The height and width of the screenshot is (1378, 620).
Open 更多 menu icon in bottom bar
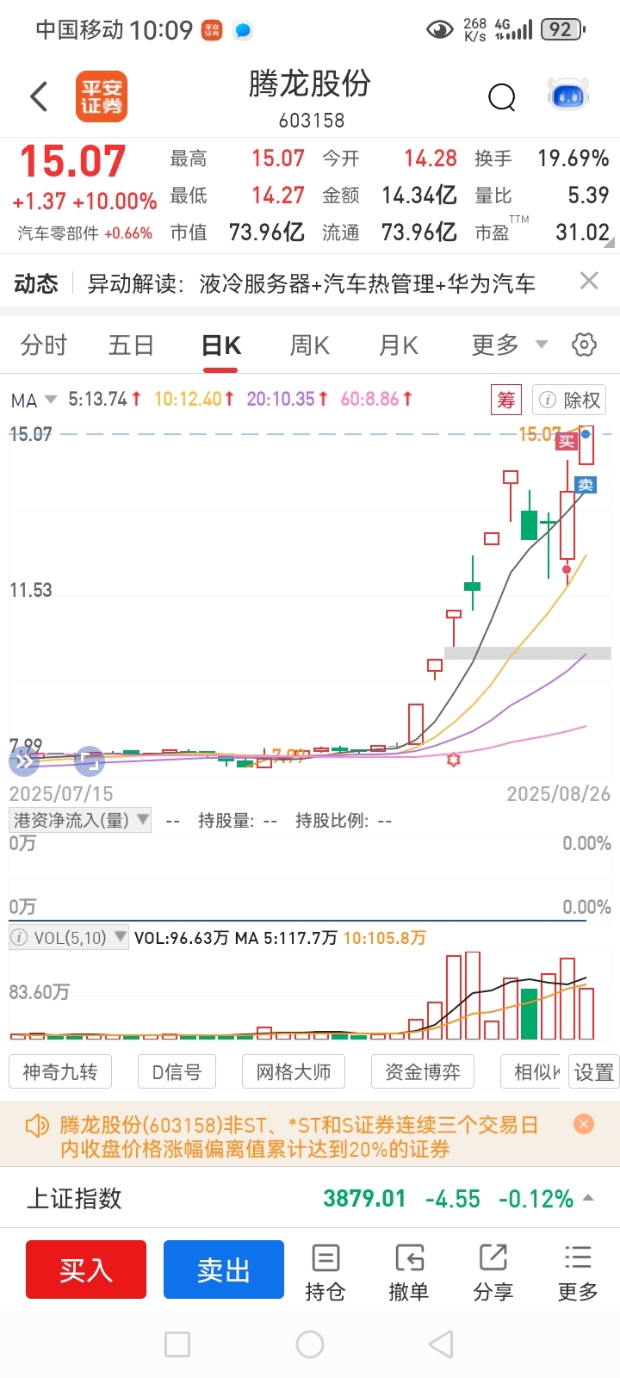click(578, 1272)
